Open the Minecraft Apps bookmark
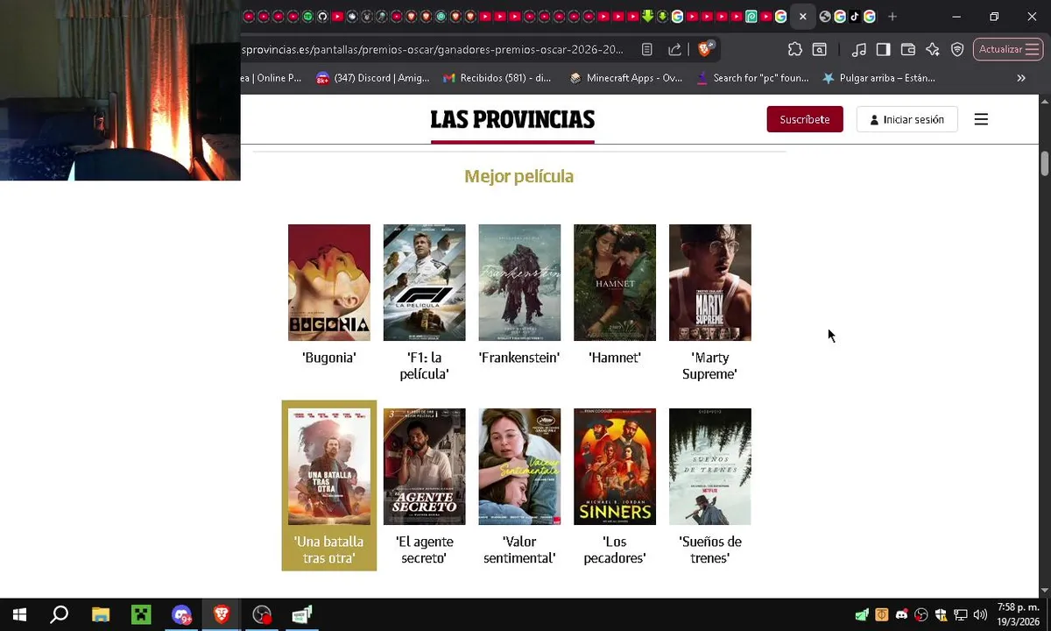This screenshot has width=1051, height=631. 625,78
